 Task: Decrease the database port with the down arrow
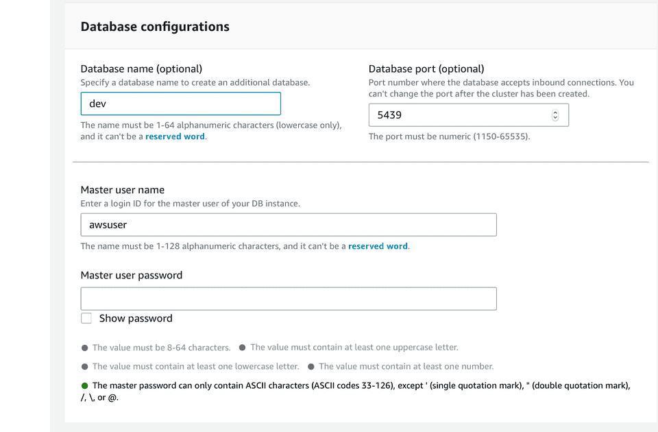555,119
